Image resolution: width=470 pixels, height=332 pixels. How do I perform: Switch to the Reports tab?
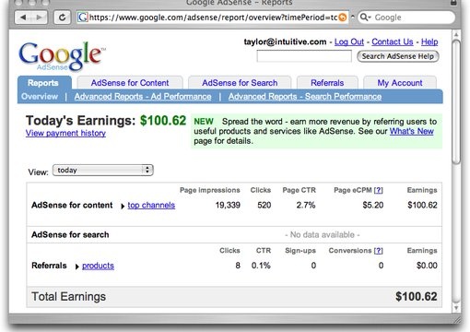pyautogui.click(x=43, y=83)
